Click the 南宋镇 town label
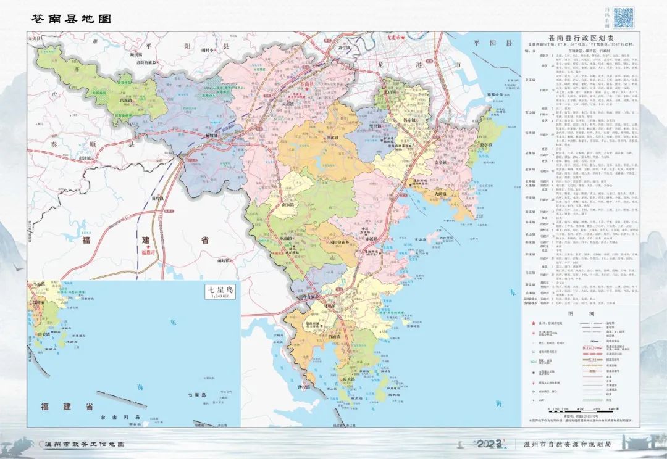Screen dimensions: 667x459 coord(288,204)
